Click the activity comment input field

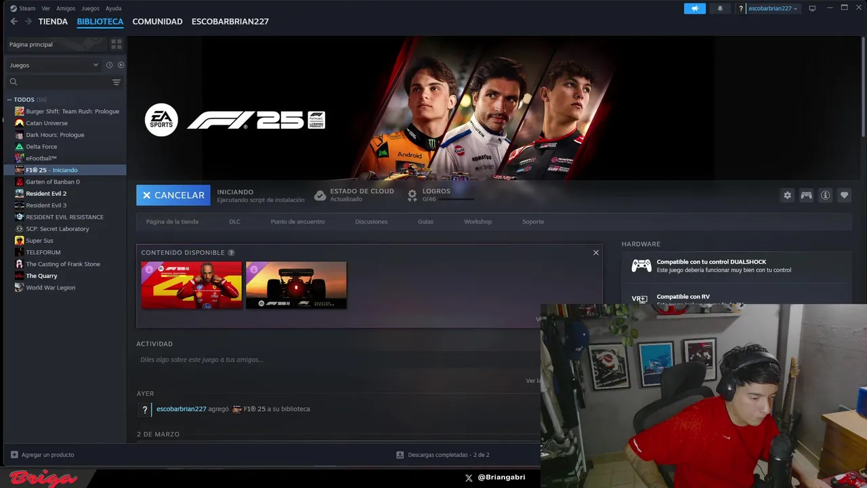[337, 360]
